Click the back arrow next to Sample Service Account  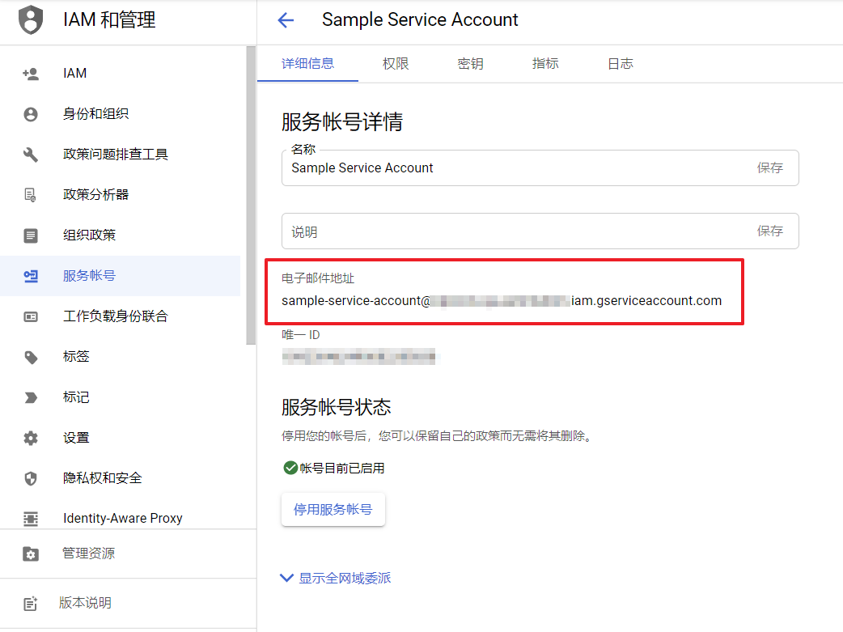pos(286,20)
